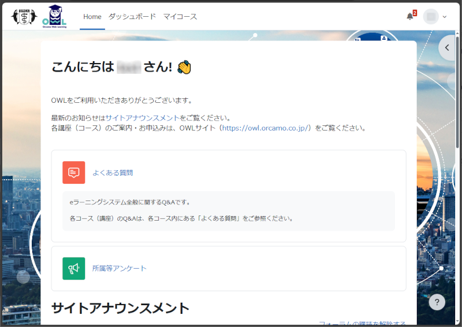Viewport: 462px width, 327px height.
Task: Open the notifications bell
Action: click(x=410, y=16)
